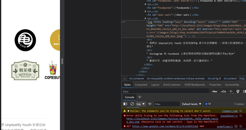
Task: Click the 1 hidden messages label
Action: coord(239,104)
